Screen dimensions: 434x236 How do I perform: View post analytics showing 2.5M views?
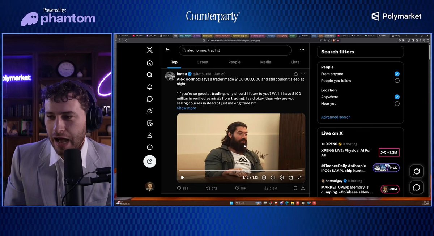271,188
